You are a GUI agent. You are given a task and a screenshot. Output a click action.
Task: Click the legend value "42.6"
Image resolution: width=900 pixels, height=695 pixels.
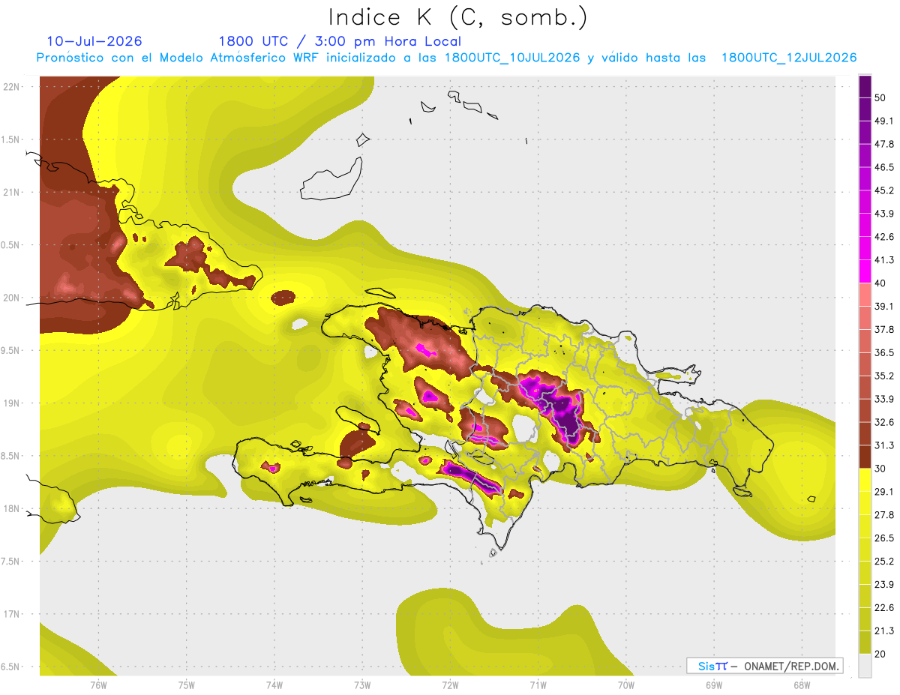coord(884,237)
